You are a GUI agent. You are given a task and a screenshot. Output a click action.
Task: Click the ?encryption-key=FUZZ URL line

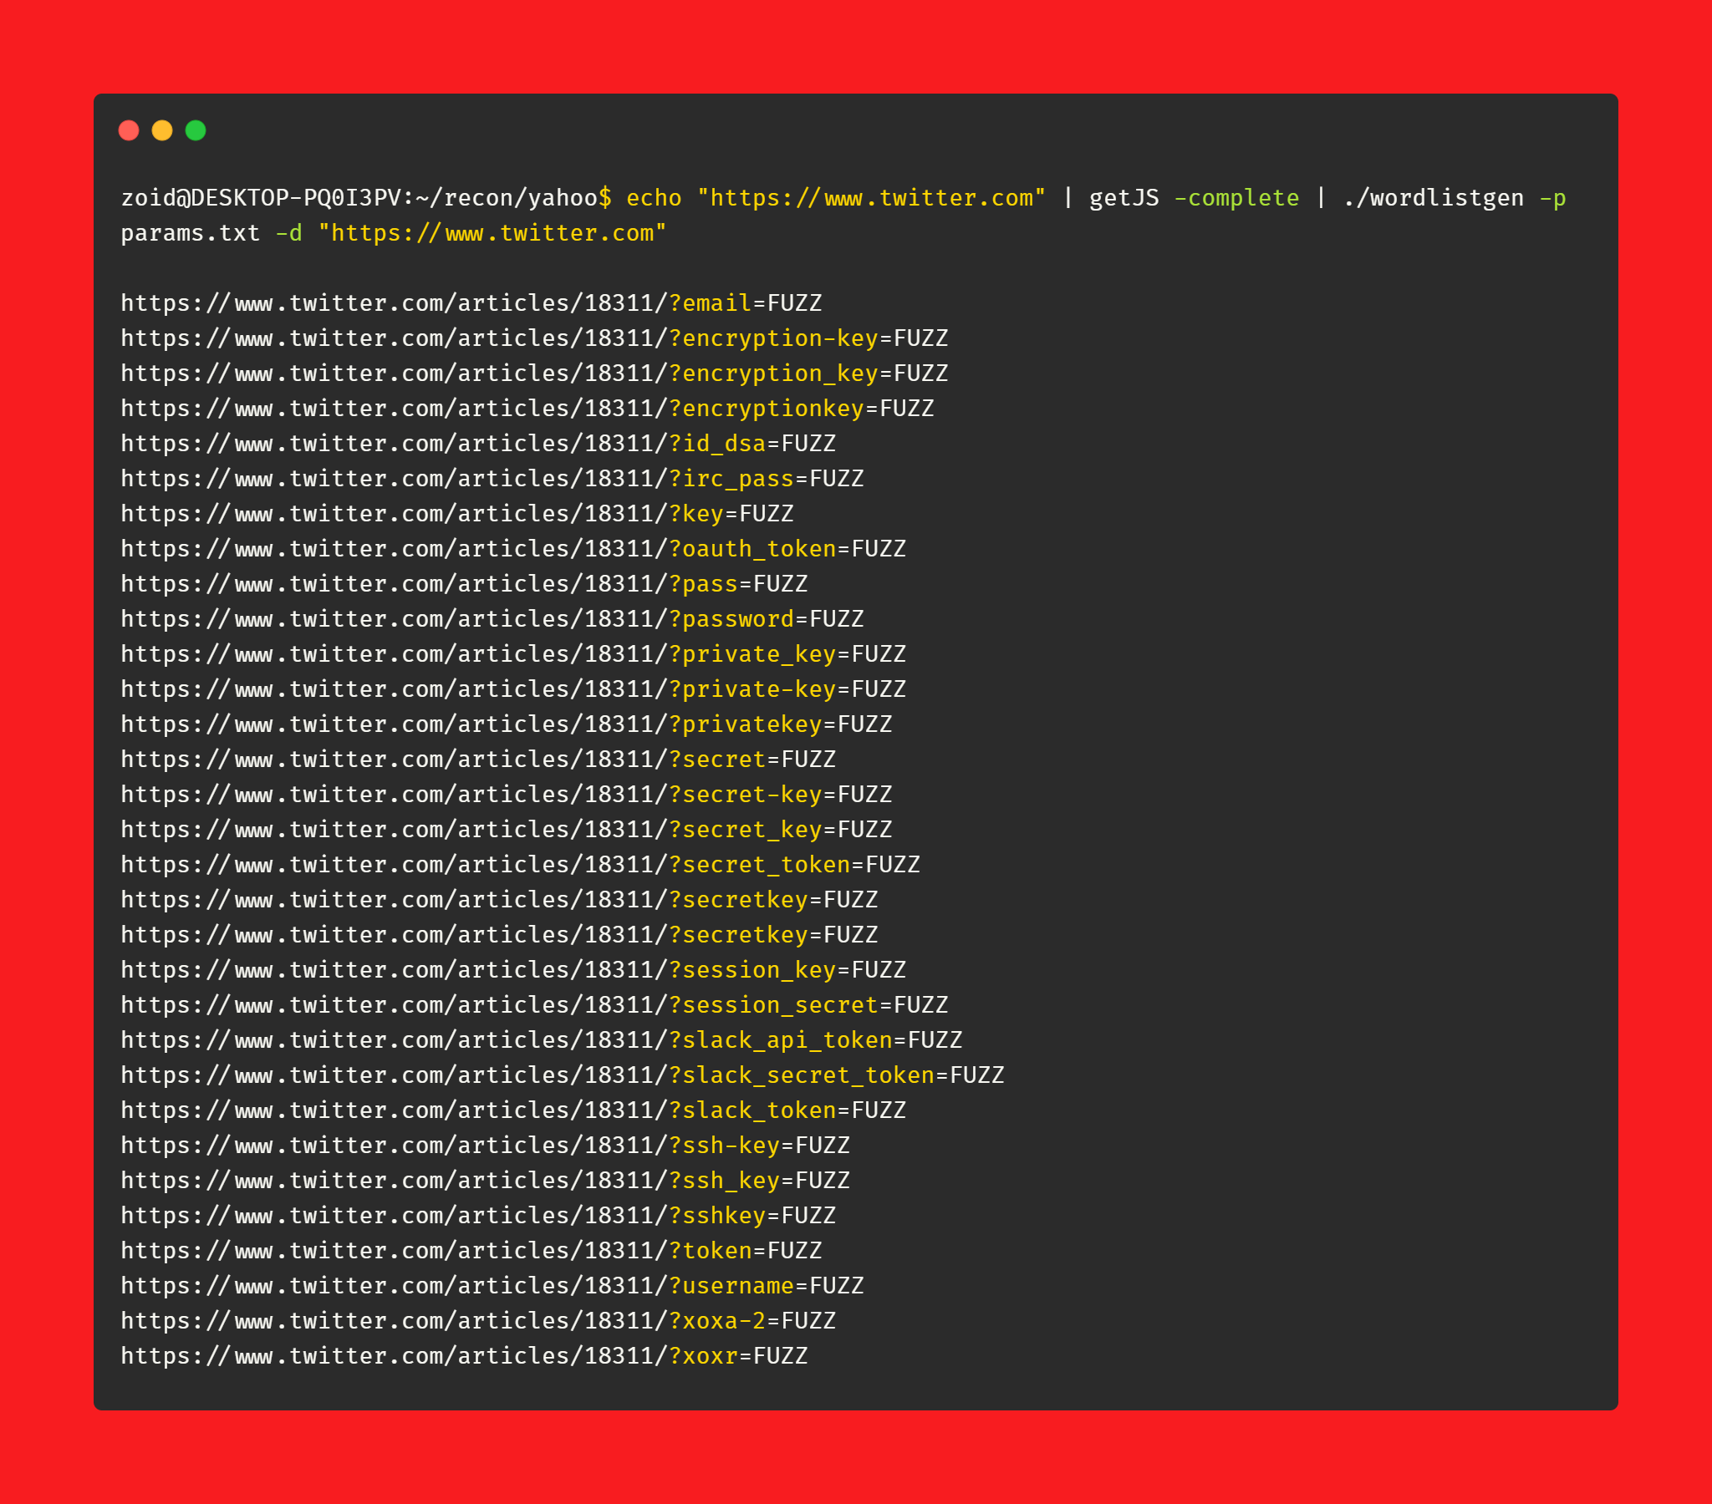tap(534, 338)
